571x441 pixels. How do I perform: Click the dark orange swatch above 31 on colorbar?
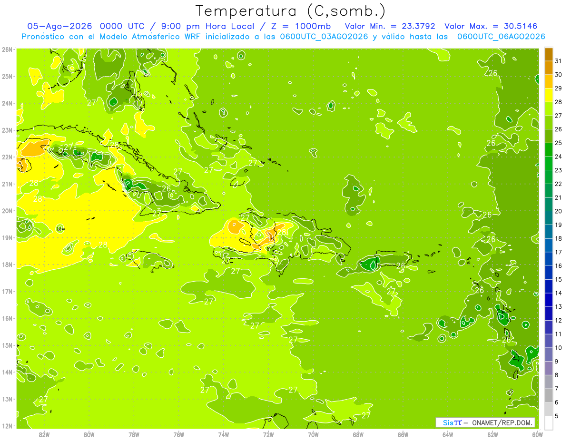click(549, 55)
